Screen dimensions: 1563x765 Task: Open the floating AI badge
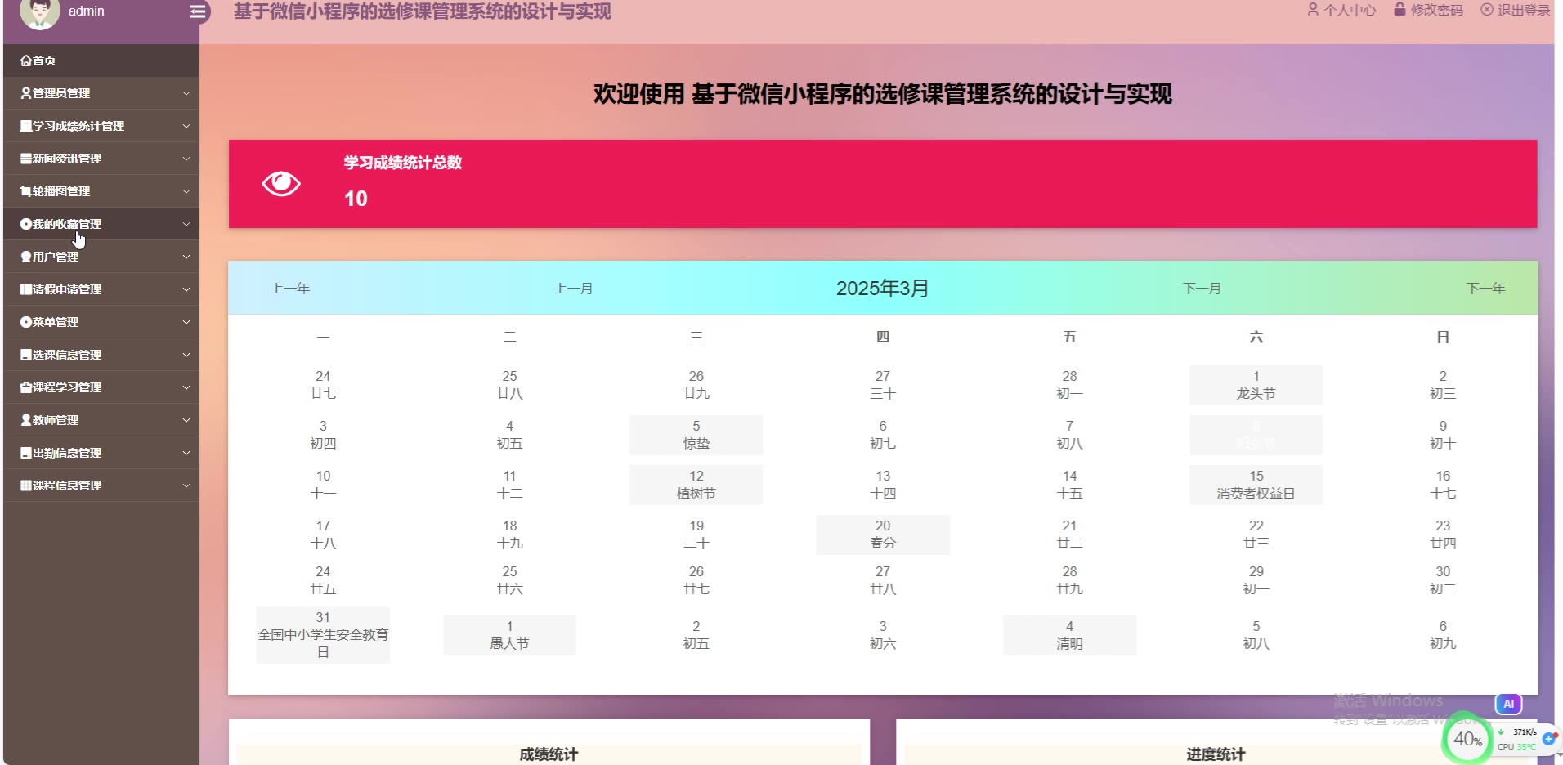click(1508, 704)
